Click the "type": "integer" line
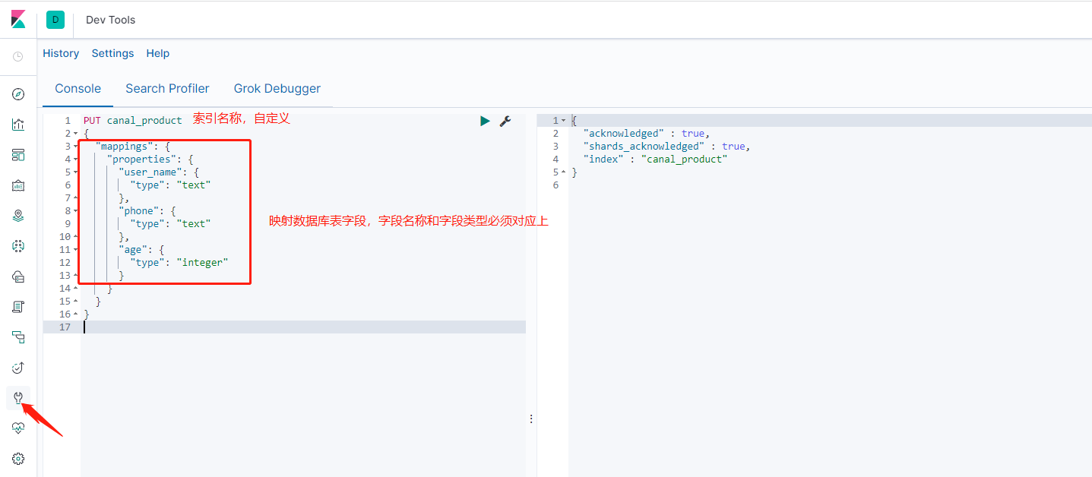 coord(179,263)
